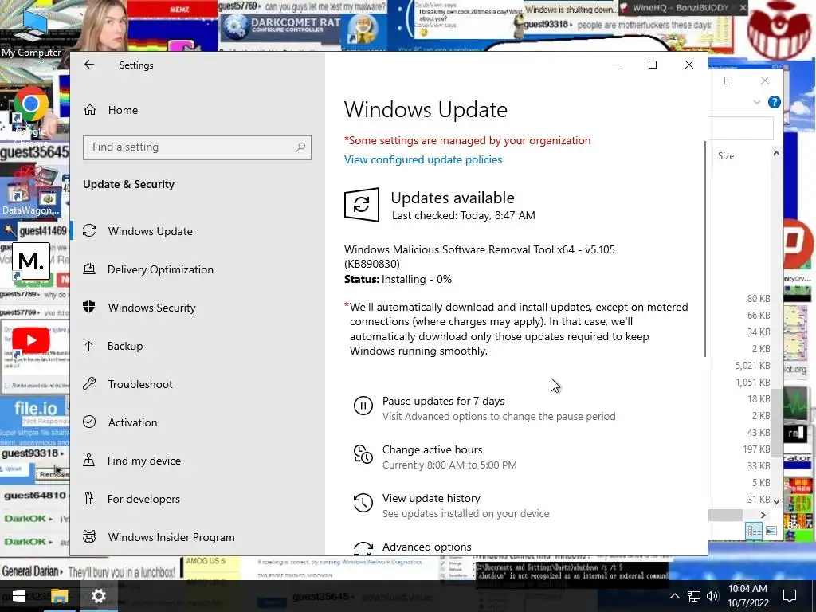816x612 pixels.
Task: Click the Windows Update sidebar sync icon
Action: [89, 230]
